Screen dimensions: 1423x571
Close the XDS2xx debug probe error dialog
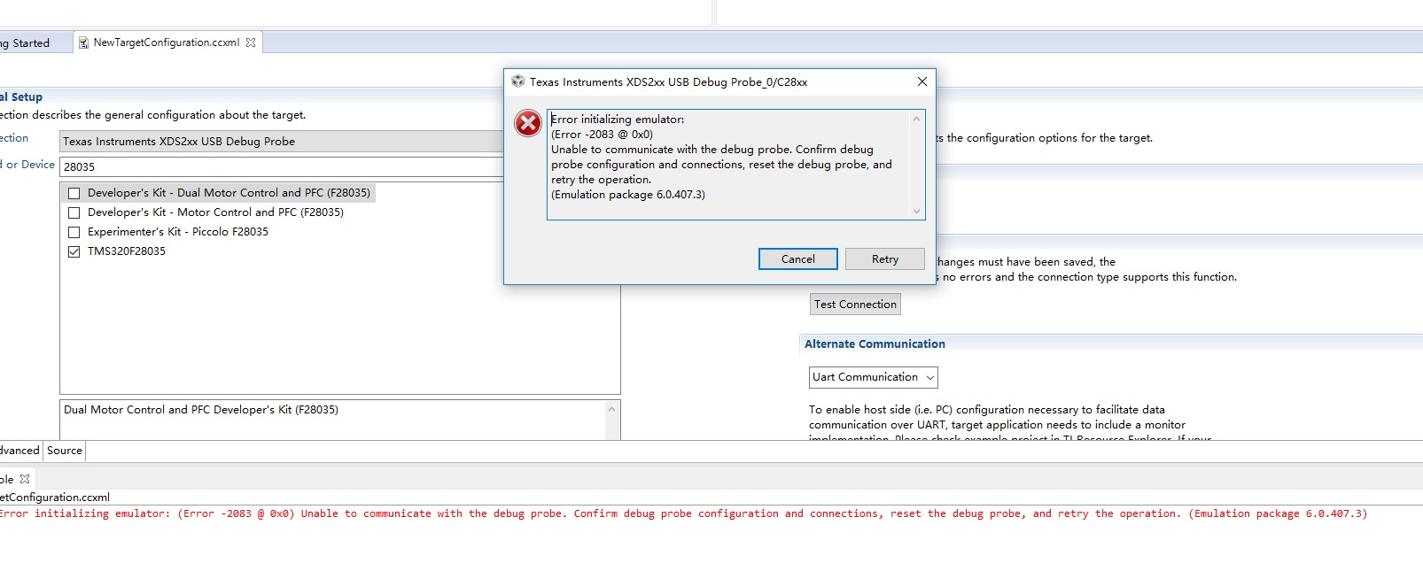tap(922, 81)
